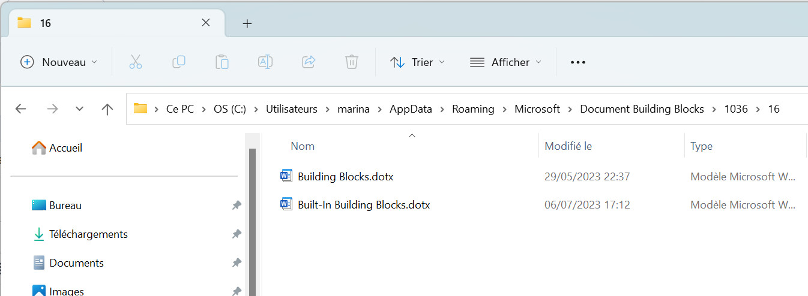
Task: Open the three-dot more options menu
Action: click(577, 62)
